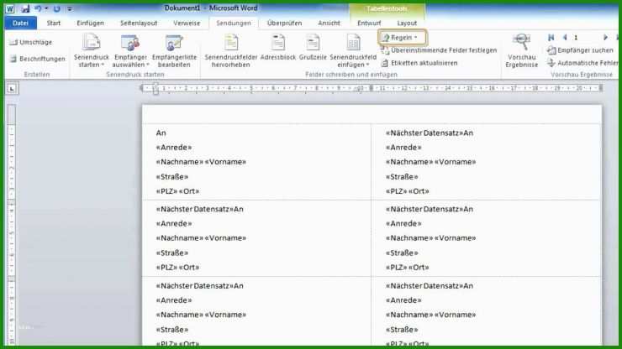Viewport: 622px width, 349px height.
Task: Click «Vorname» in top right label
Action: point(456,162)
